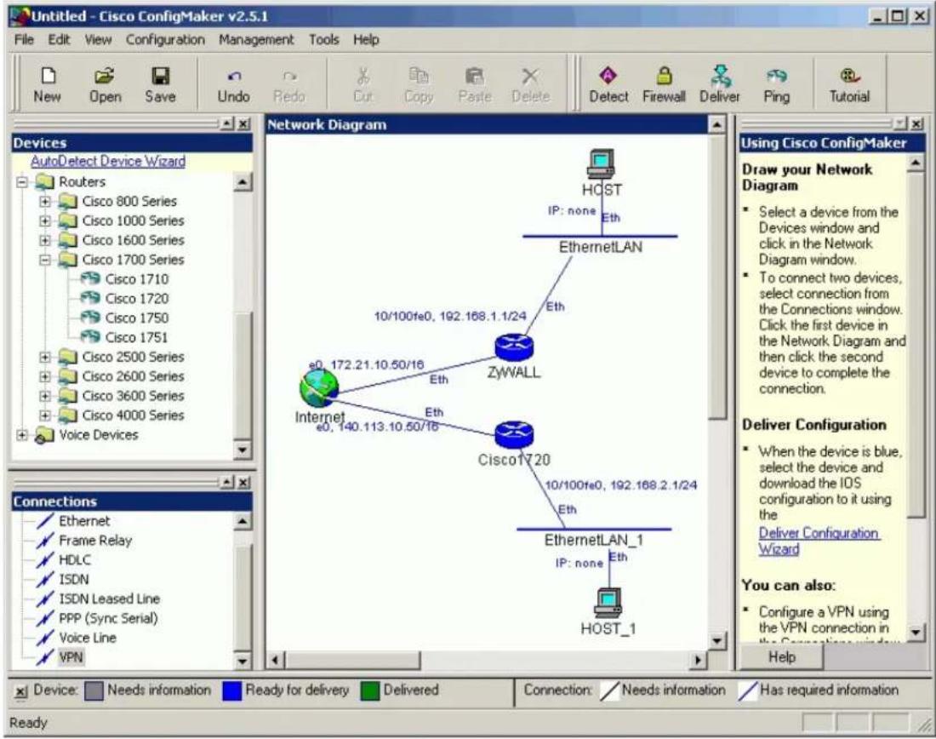Image resolution: width=936 pixels, height=739 pixels.
Task: Select the Internet globe in diagram
Action: click(319, 388)
